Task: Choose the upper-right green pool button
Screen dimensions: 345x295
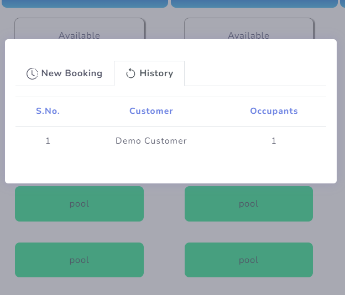Action: click(x=248, y=204)
